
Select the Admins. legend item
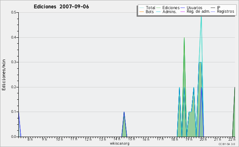pyautogui.click(x=167, y=12)
